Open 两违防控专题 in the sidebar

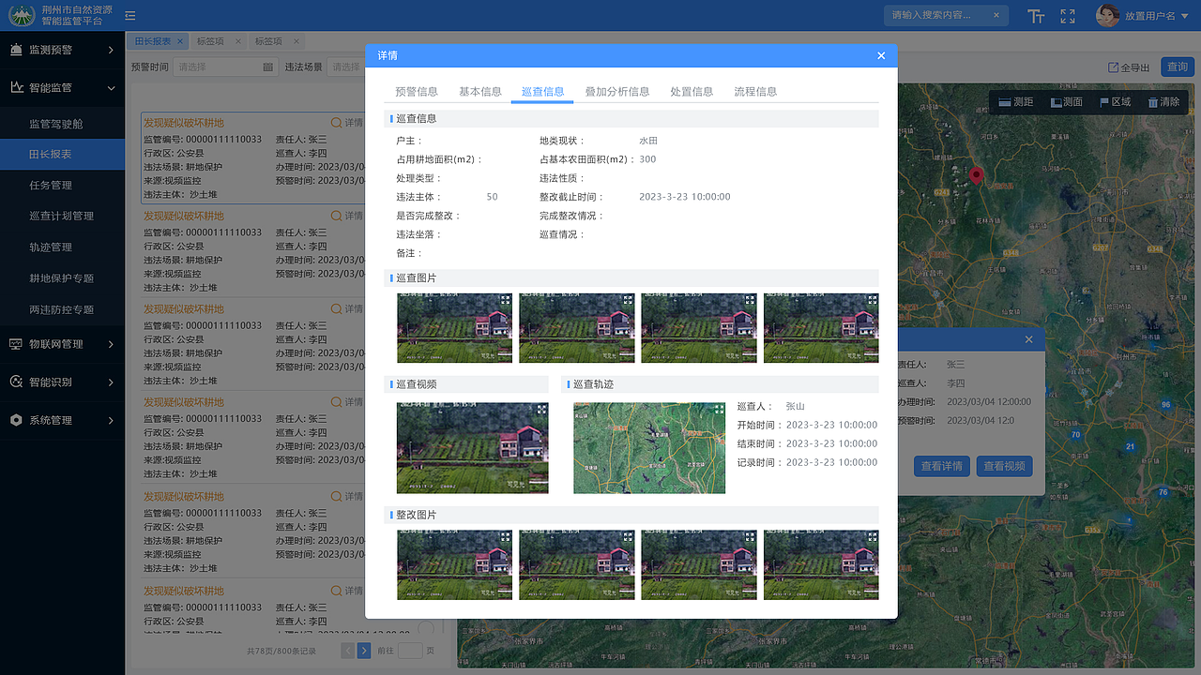click(62, 309)
